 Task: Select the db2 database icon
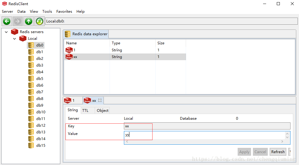point(31,58)
